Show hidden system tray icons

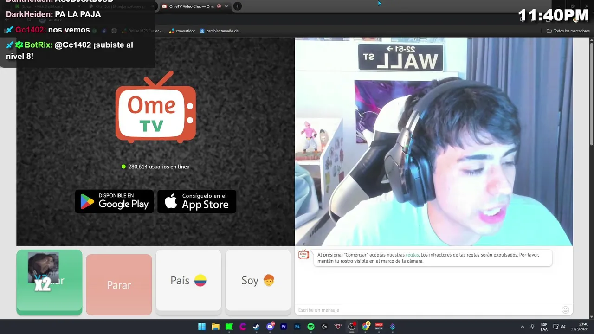[522, 327]
